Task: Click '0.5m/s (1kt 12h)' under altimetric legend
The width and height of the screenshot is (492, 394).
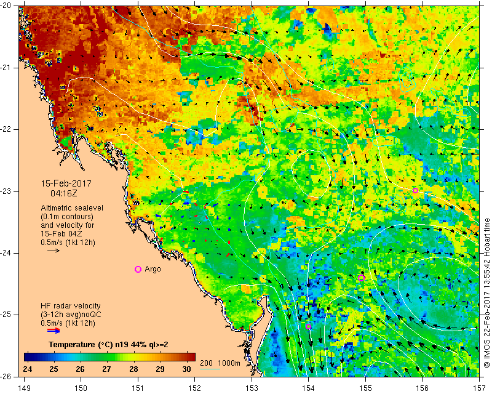Action: point(68,243)
